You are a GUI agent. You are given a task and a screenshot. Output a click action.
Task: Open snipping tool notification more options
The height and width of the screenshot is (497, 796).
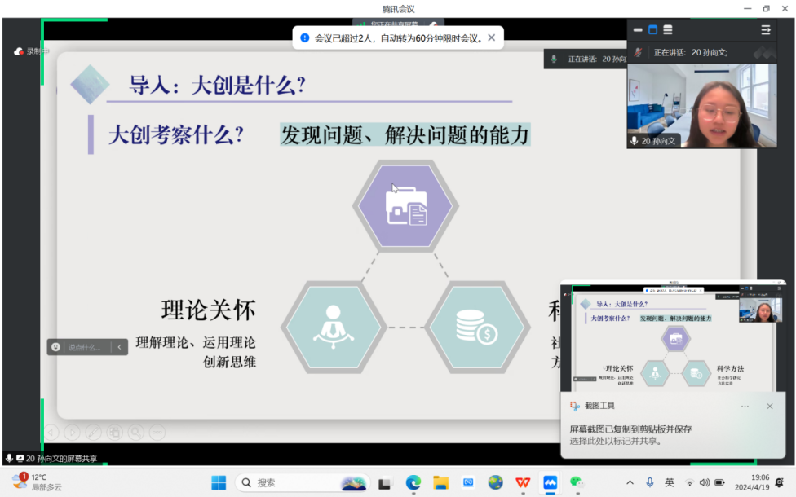745,406
